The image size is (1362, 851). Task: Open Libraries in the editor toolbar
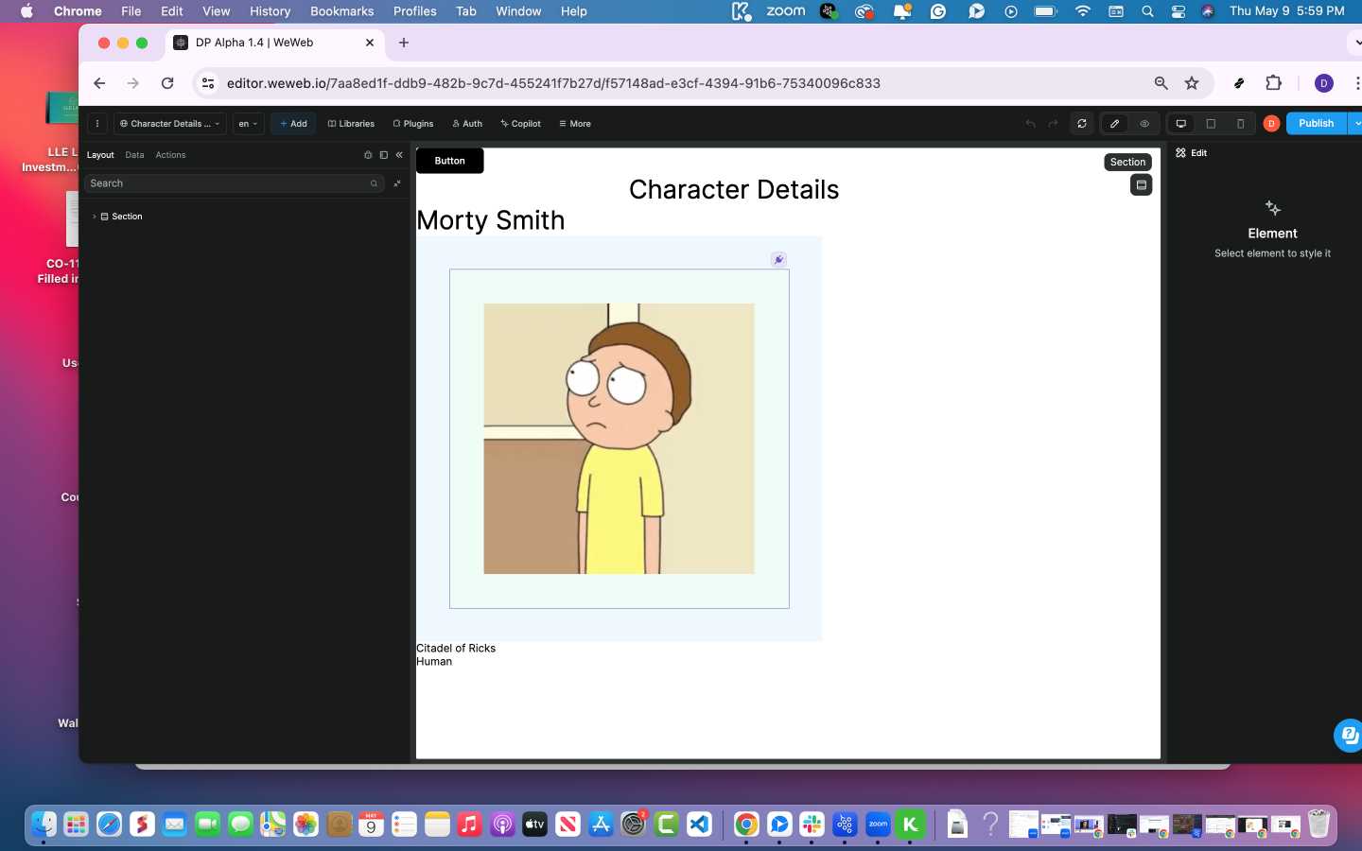coord(351,124)
